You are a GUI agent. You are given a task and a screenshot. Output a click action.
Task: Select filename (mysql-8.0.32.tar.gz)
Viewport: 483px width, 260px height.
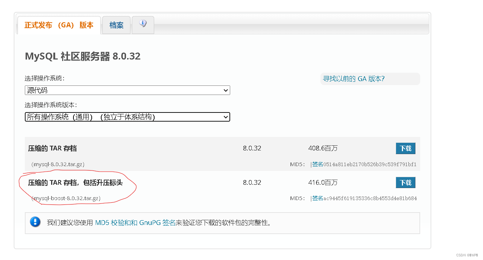pos(58,164)
